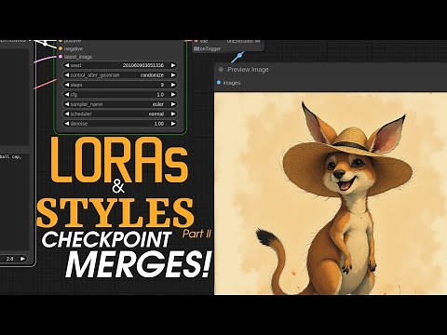Screen dimensions: 447x335
Task: Click the steps value 9
Action: (162, 85)
